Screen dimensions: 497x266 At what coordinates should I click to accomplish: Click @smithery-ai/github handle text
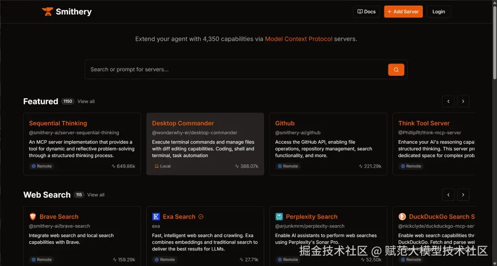coord(298,132)
